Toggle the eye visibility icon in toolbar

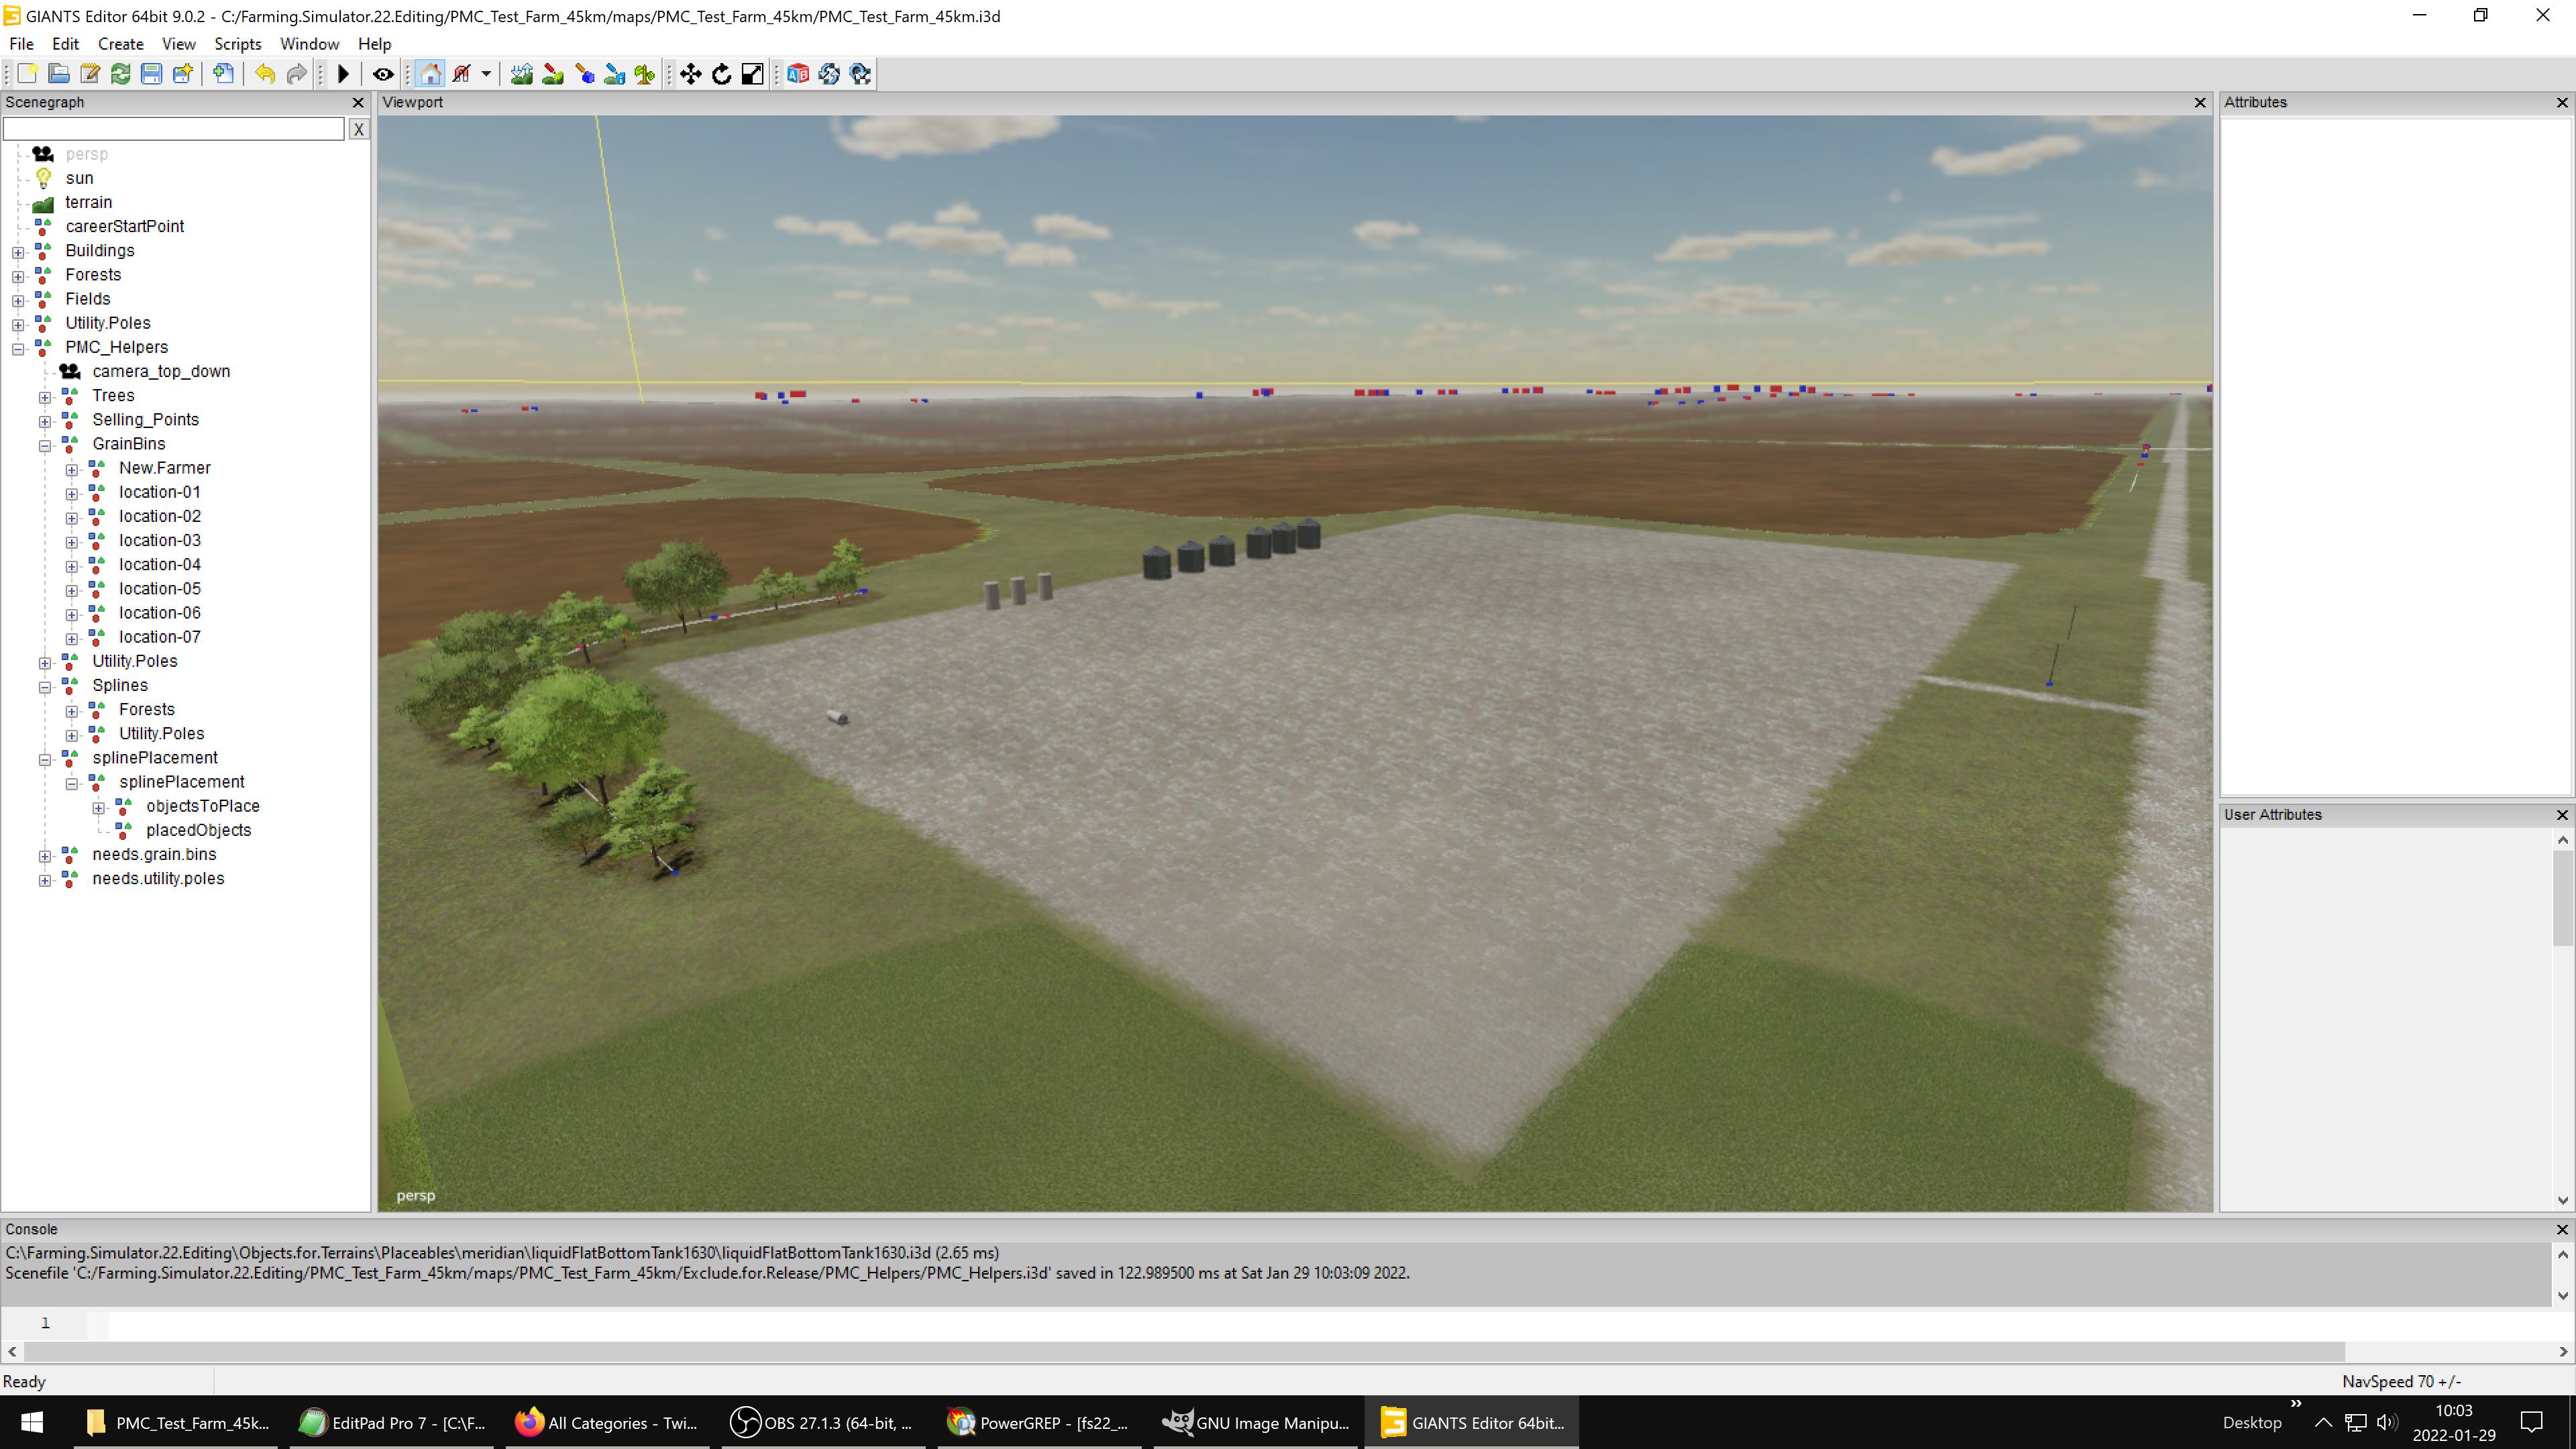coord(383,74)
